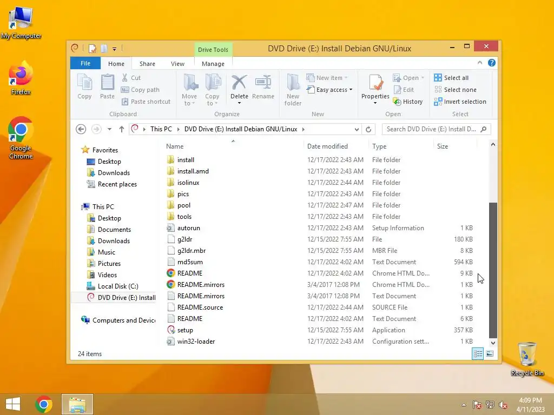Click the Drive Tools contextual tab
Viewport: 554px width, 415px height.
[x=213, y=50]
